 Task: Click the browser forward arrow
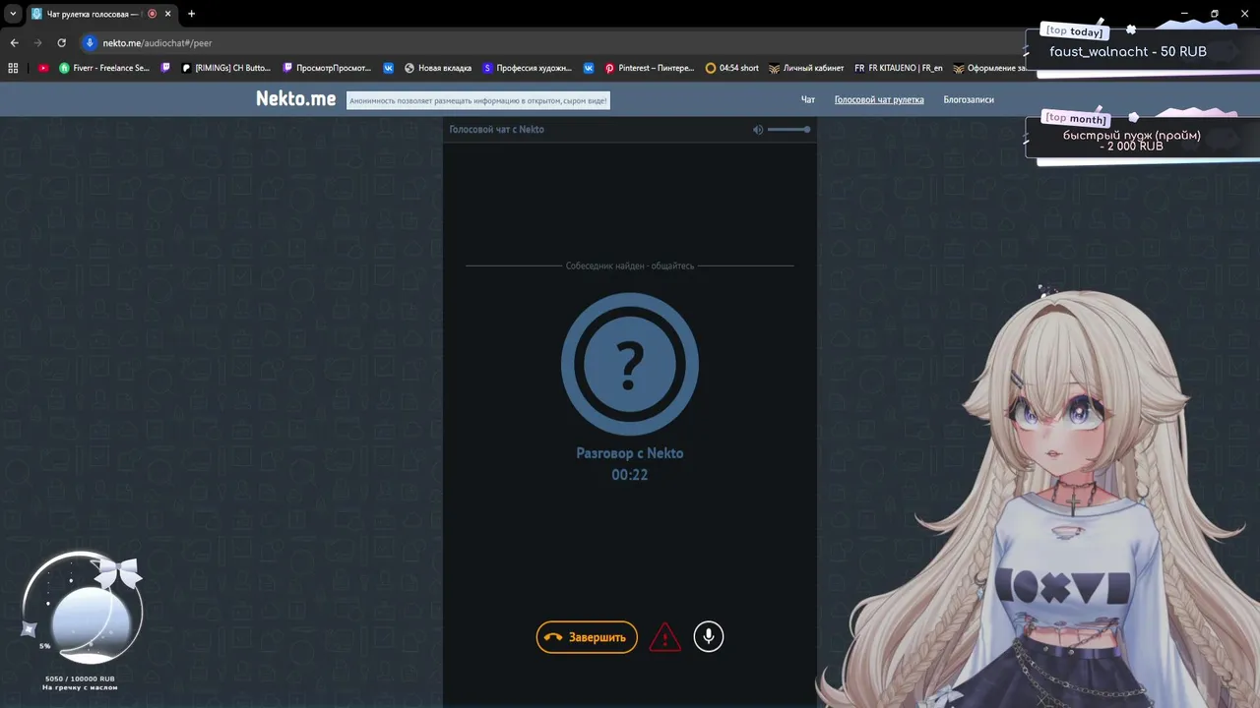[x=37, y=43]
